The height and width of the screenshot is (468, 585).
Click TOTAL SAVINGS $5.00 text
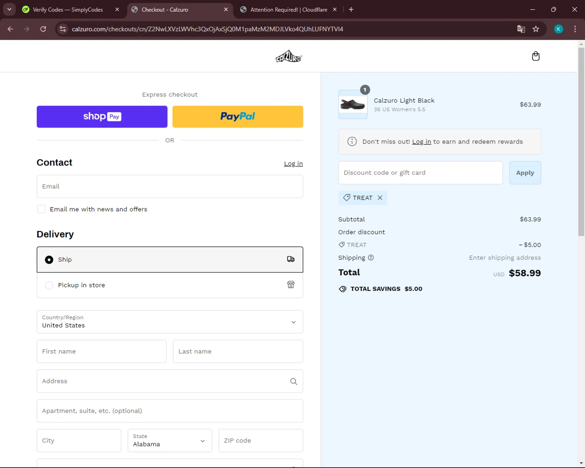tap(386, 289)
